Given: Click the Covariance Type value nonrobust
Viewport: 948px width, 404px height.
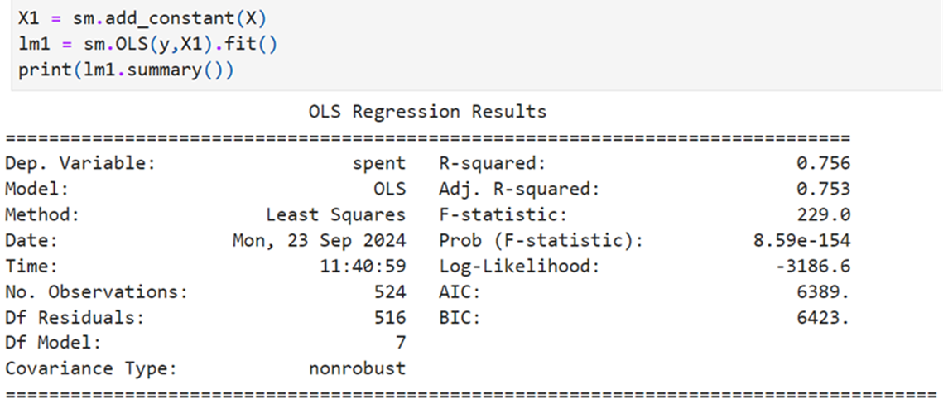Looking at the screenshot, I should point(357,369).
